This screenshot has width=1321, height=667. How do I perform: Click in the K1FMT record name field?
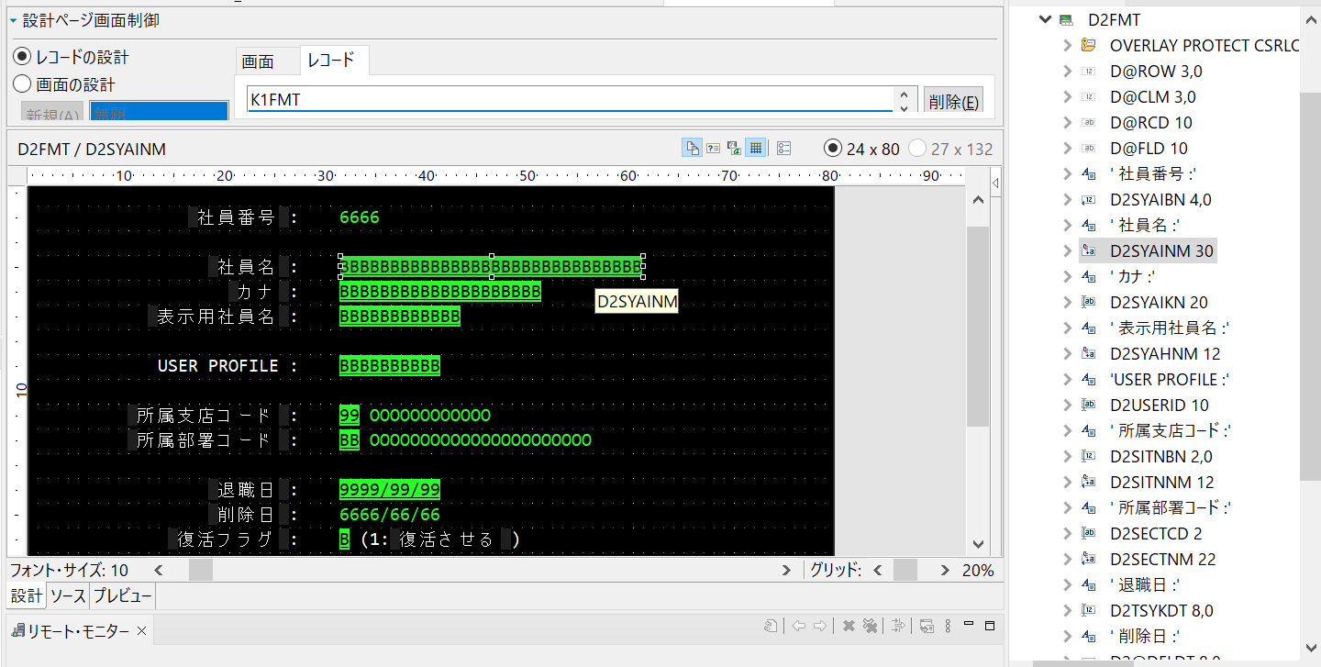[569, 100]
